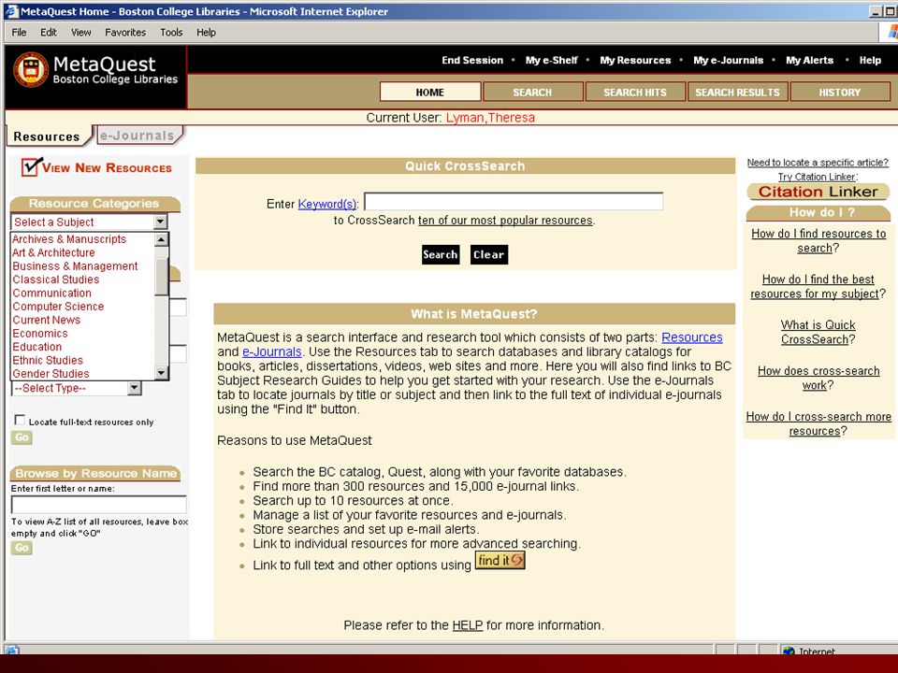
Task: Click the Boston College seal logo
Action: [x=31, y=70]
